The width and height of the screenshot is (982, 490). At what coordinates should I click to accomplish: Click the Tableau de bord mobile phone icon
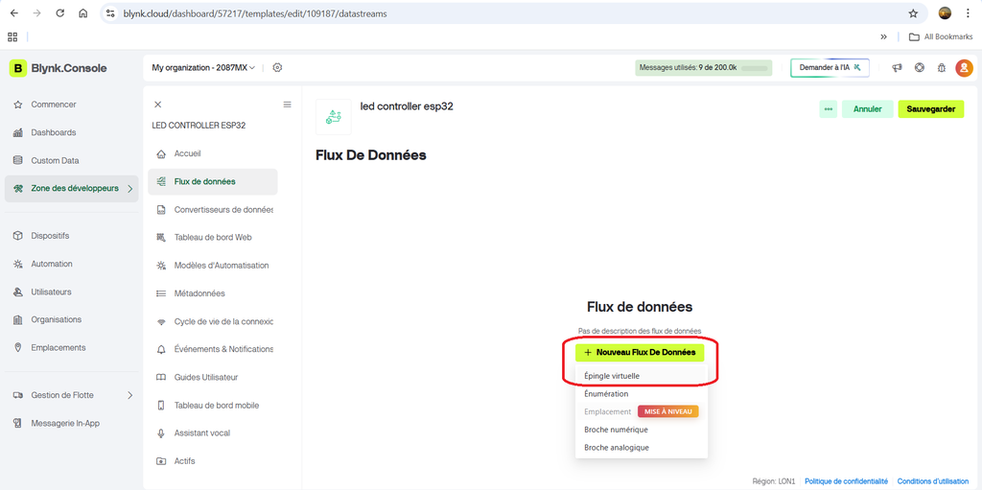coord(161,406)
